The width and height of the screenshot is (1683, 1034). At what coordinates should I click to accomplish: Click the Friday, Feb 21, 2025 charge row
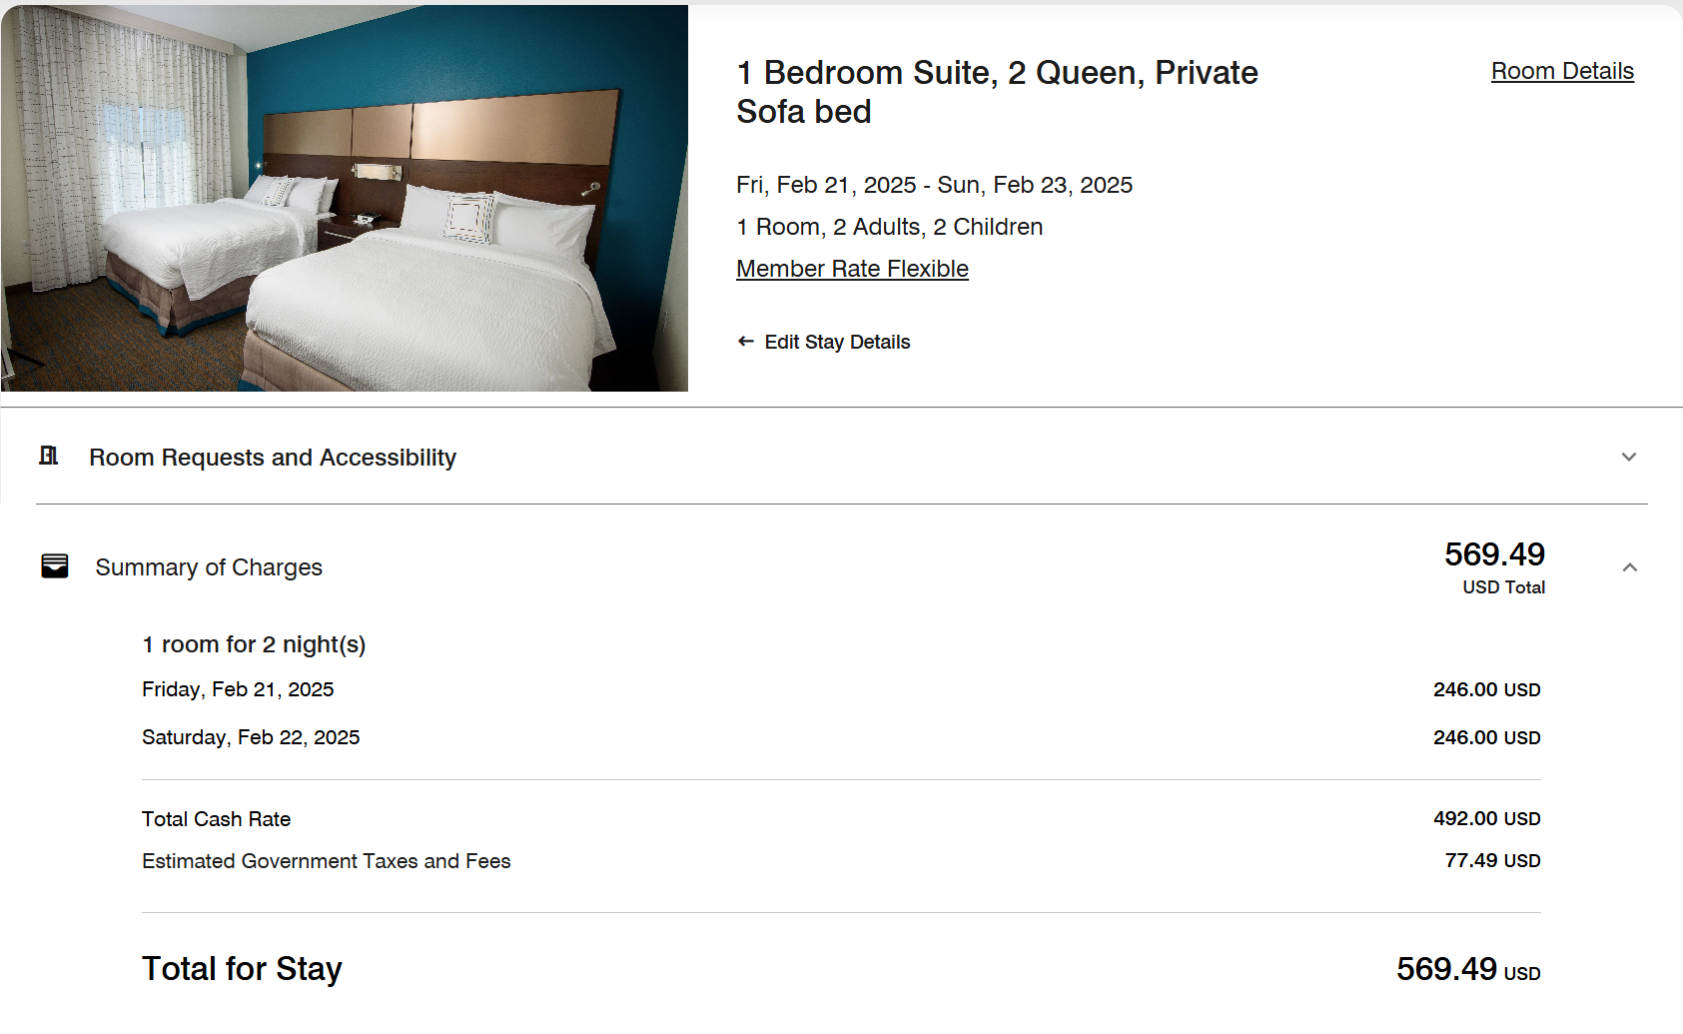[238, 689]
